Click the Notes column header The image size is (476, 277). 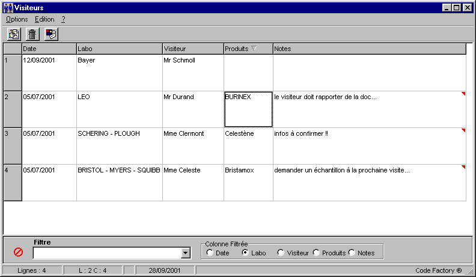pyautogui.click(x=370, y=49)
